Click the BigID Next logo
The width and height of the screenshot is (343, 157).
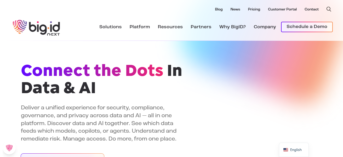(37, 27)
